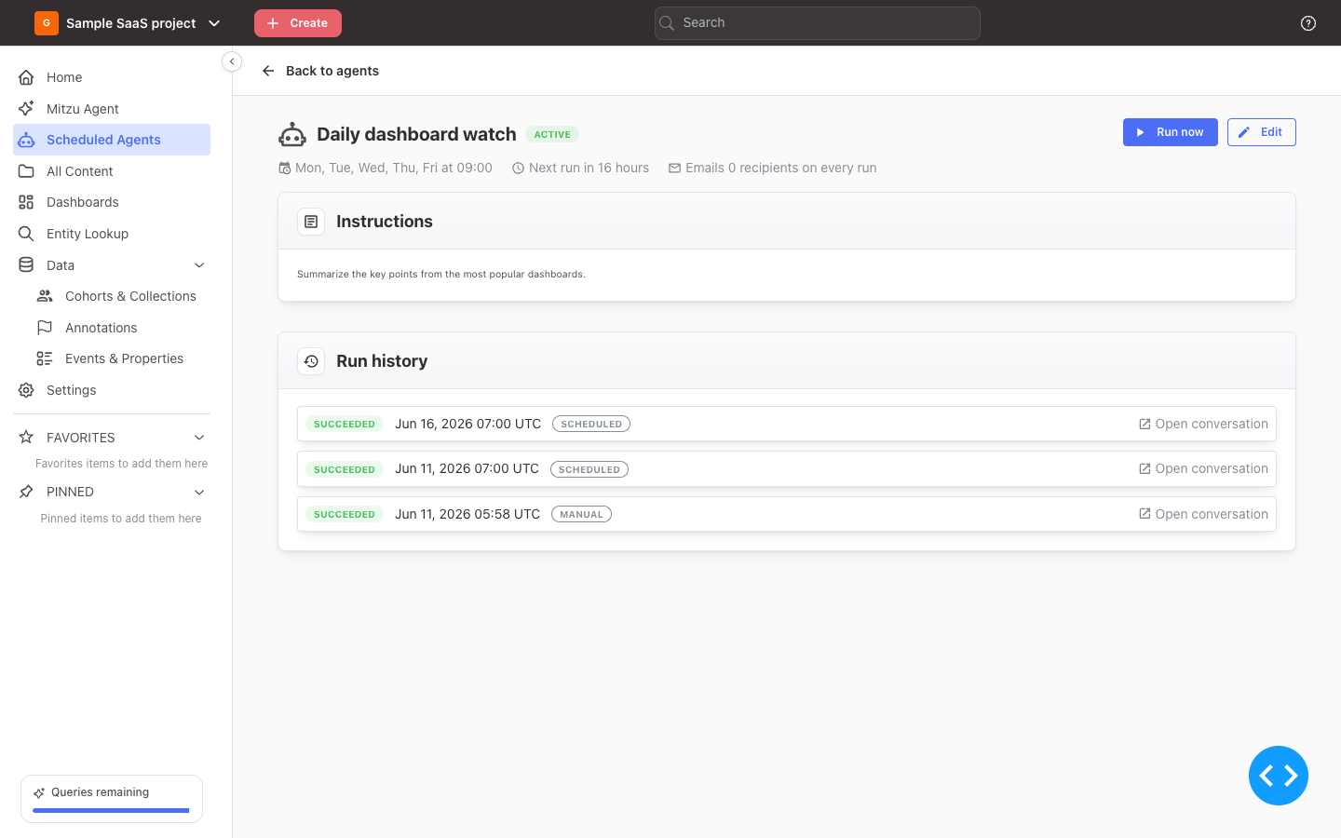Click the Run history clock icon

[311, 361]
